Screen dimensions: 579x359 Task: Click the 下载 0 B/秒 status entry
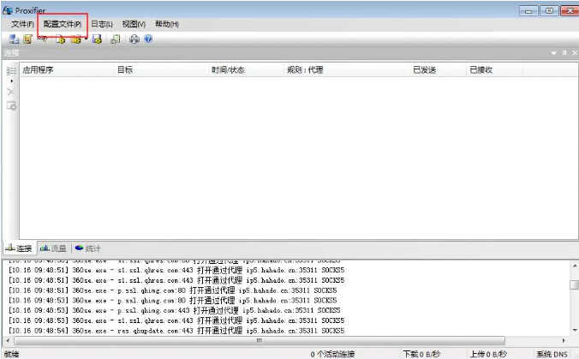421,354
